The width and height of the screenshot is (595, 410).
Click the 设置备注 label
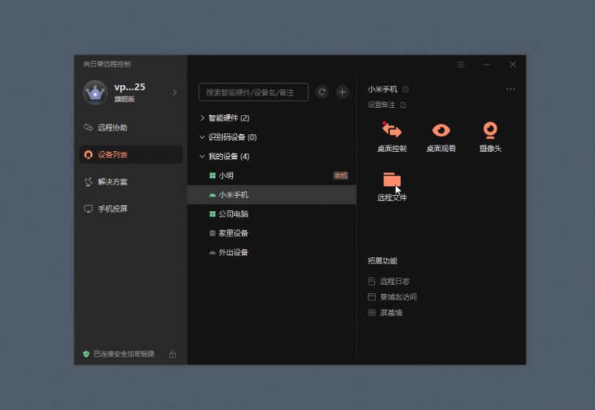(x=381, y=104)
